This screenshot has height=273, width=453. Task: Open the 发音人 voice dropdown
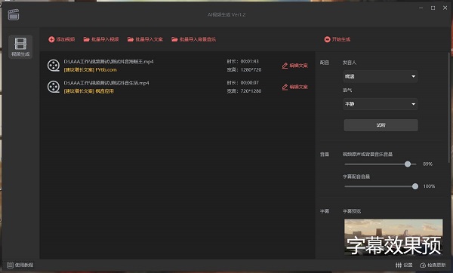381,76
